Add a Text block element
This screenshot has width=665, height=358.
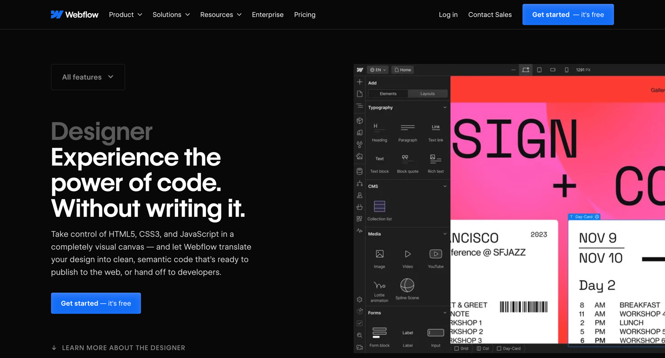379,164
